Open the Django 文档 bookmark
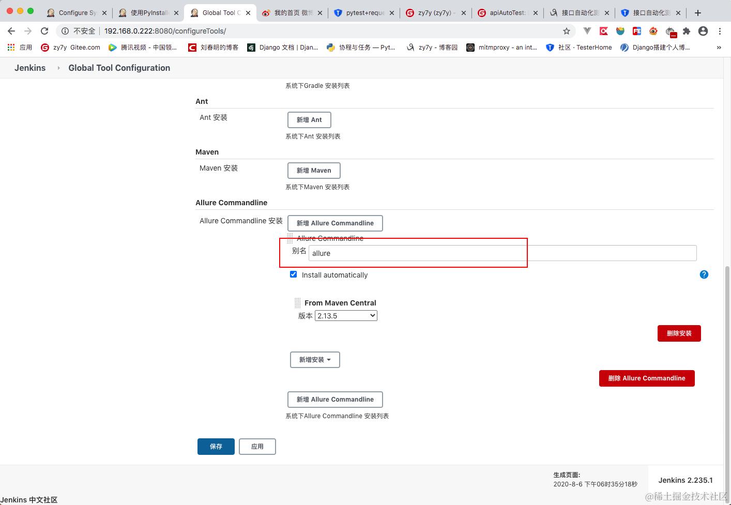 click(283, 47)
